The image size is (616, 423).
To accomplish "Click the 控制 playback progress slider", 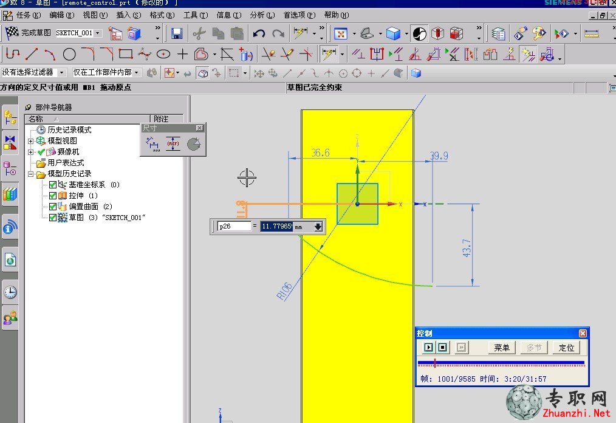I will pos(501,363).
